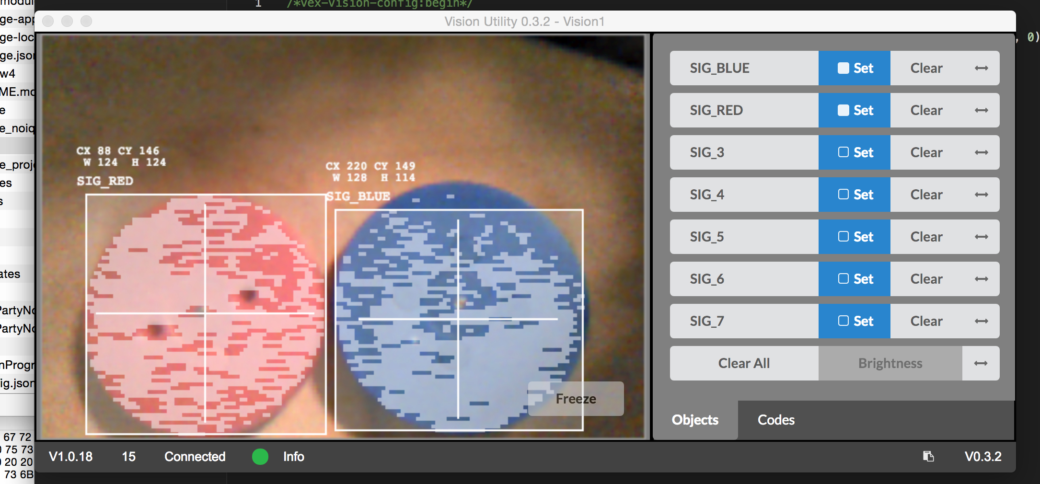Click the green connection status indicator

[260, 457]
